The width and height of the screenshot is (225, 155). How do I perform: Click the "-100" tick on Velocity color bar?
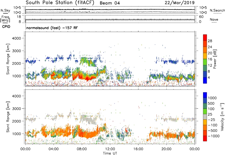(213, 125)
